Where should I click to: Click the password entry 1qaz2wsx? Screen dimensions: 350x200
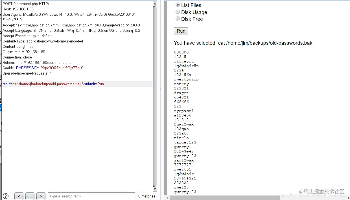click(184, 124)
